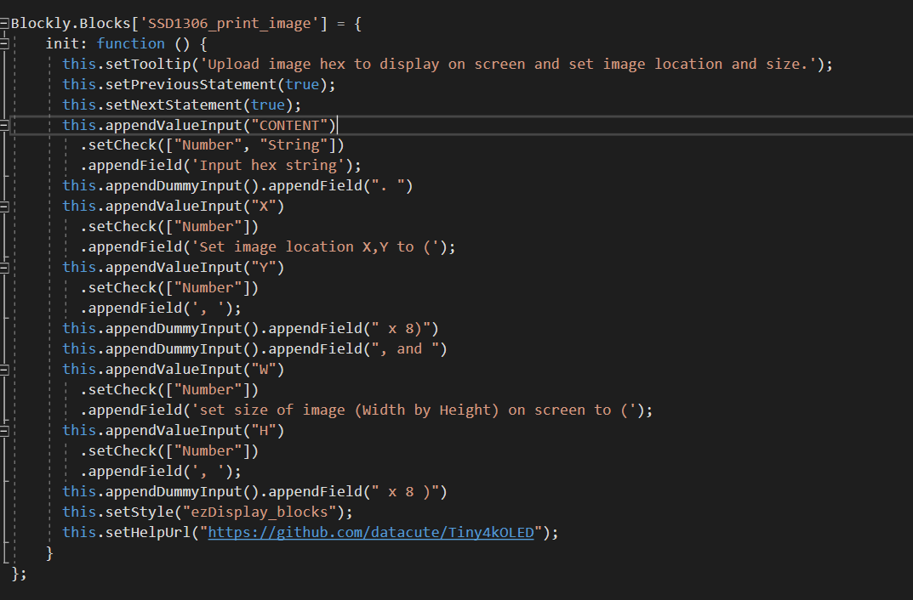Click the setStyle method name

tap(140, 512)
